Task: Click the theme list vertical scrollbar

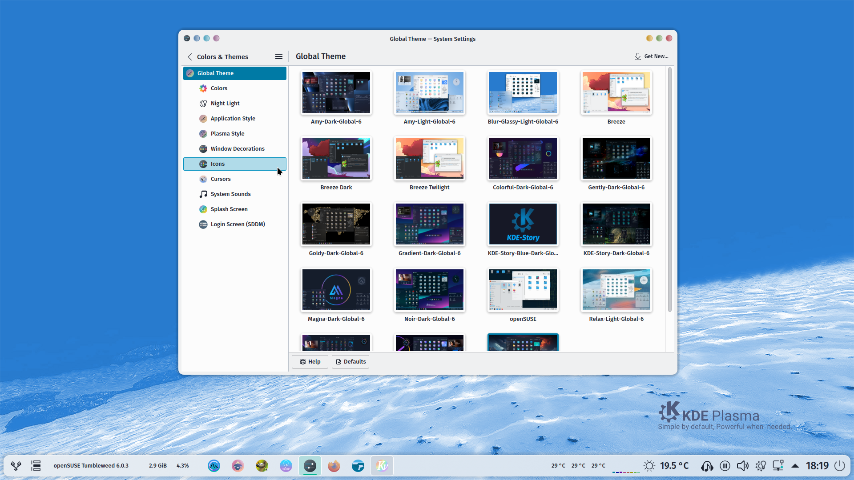Action: point(670,190)
